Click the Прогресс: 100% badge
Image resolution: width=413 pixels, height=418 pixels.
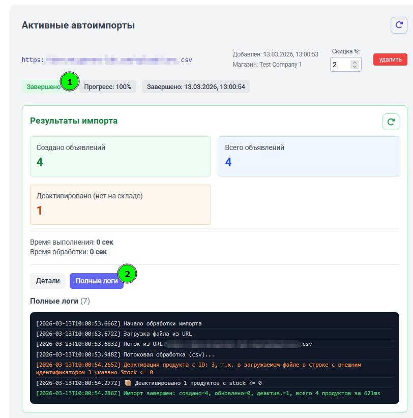point(108,86)
